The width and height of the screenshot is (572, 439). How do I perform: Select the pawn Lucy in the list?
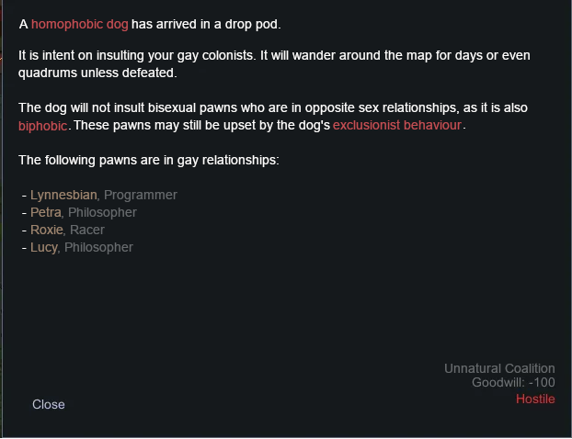point(44,247)
